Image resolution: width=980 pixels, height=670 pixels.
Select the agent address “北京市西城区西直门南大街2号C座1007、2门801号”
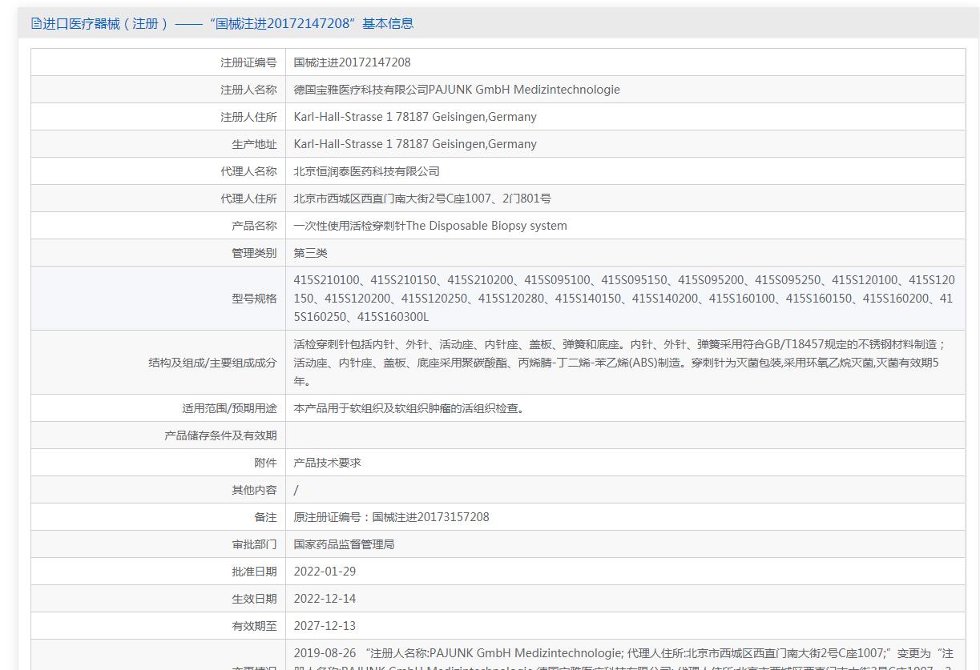click(x=422, y=199)
